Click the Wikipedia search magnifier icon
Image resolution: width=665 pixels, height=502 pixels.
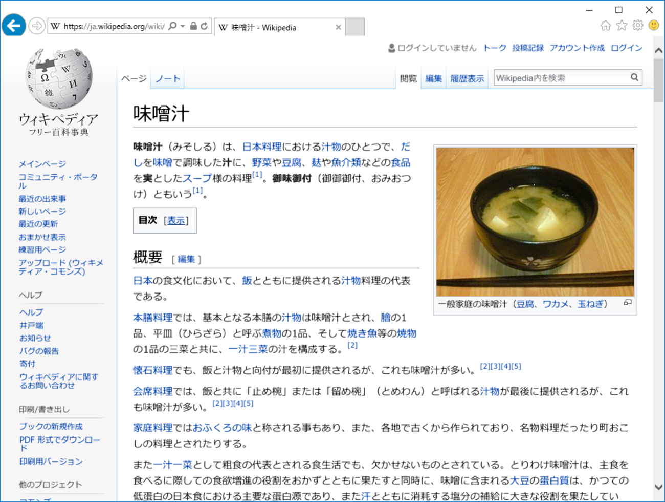click(634, 78)
